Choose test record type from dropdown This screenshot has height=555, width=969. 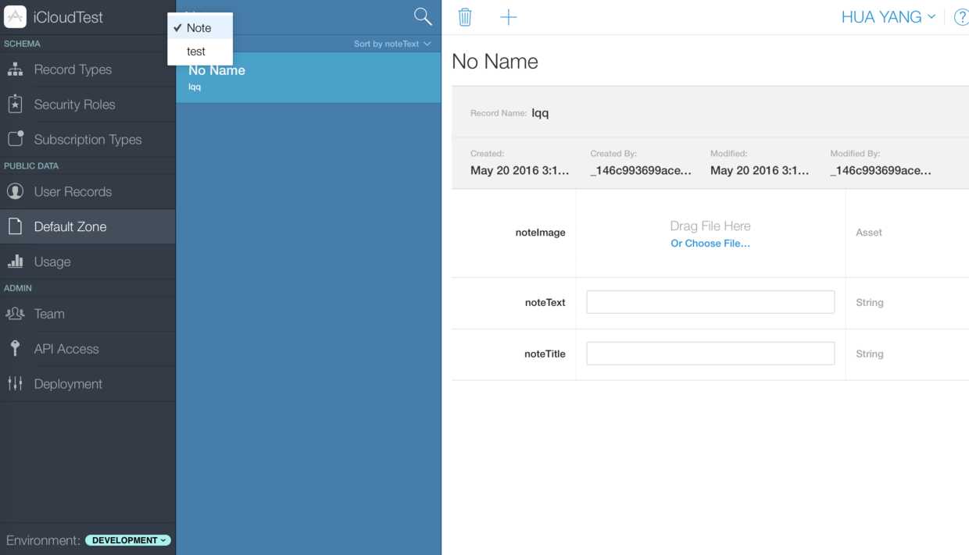(x=196, y=52)
